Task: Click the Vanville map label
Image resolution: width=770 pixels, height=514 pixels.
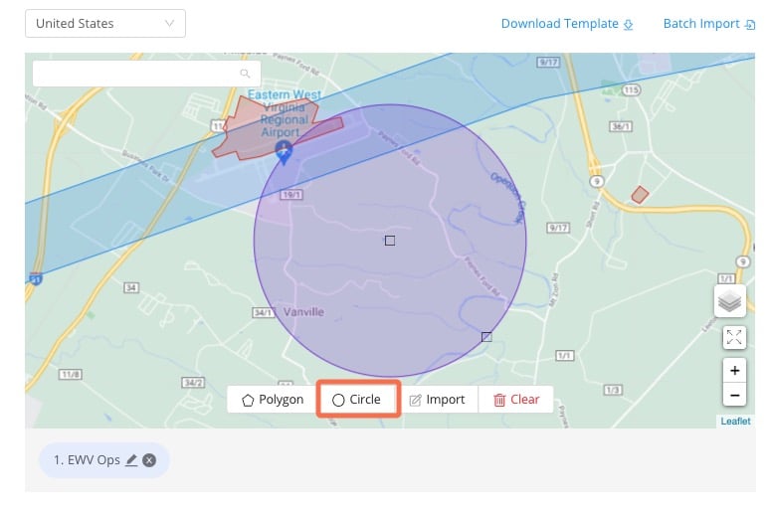Action: [303, 312]
